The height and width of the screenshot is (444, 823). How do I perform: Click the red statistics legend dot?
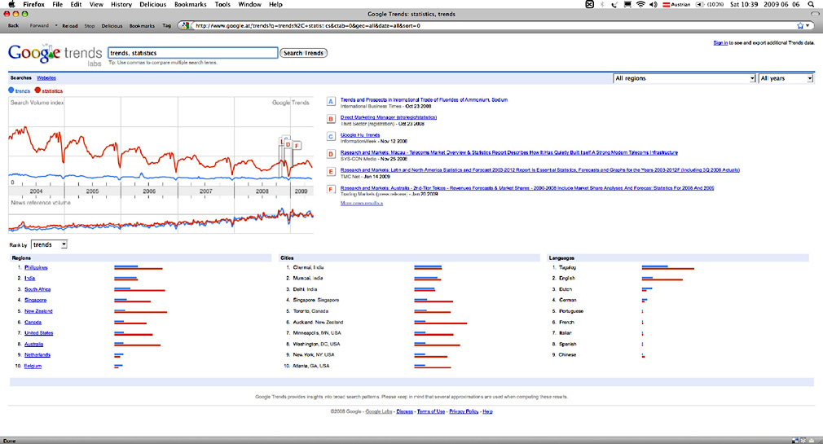[x=37, y=90]
